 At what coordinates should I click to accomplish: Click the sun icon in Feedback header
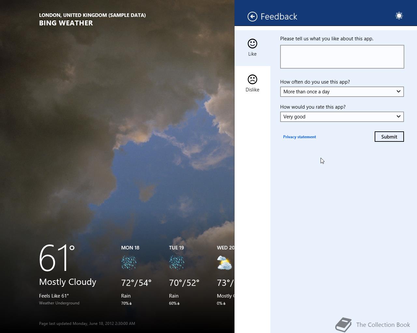pyautogui.click(x=399, y=16)
